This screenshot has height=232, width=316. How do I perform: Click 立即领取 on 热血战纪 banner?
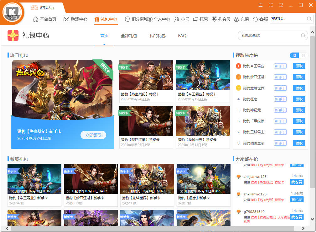click(93, 135)
